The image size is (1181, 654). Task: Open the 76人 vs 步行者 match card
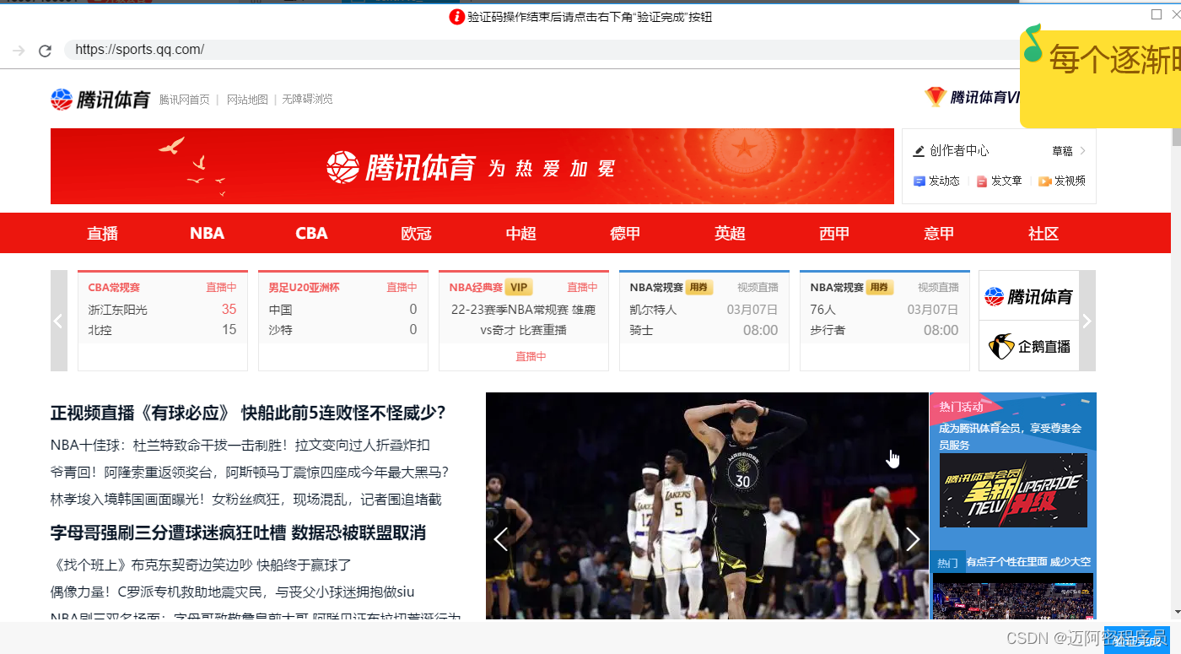point(885,321)
